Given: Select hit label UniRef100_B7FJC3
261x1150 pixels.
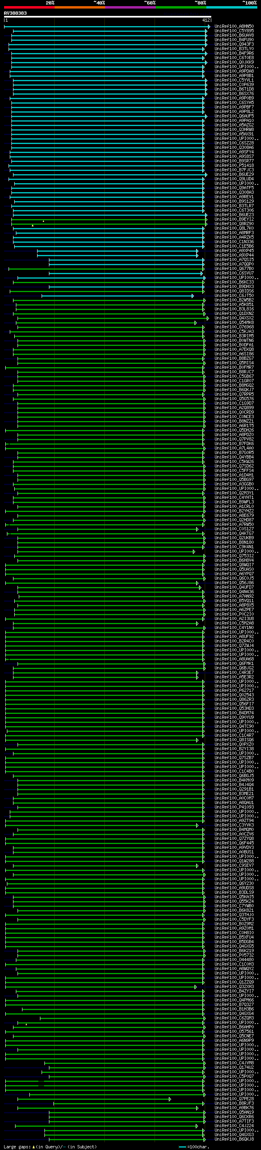Looking at the screenshot, I should (234, 170).
